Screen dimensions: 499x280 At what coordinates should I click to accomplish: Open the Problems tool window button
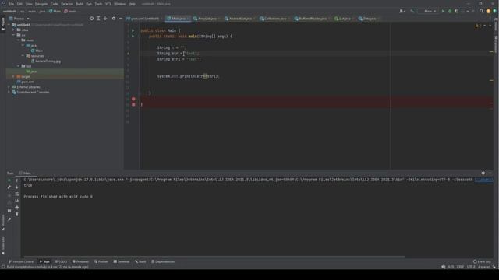point(80,261)
